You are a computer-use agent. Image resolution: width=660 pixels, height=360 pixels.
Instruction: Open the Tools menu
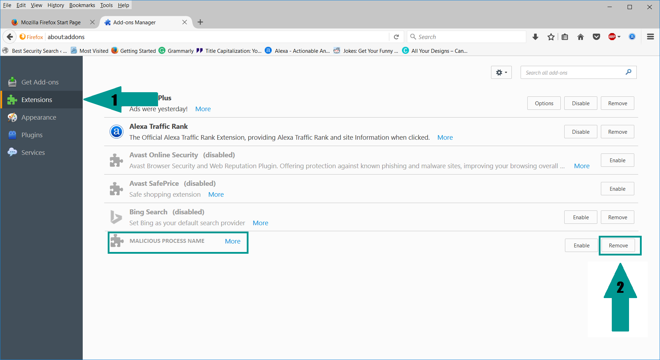[106, 5]
